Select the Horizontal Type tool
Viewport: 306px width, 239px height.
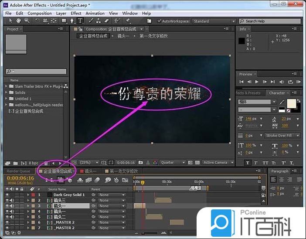[80, 20]
